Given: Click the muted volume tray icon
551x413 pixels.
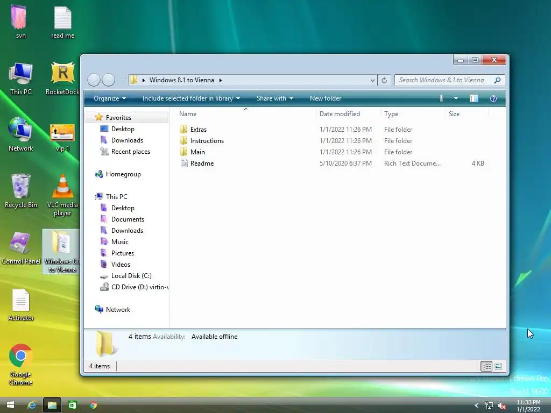Looking at the screenshot, I should point(502,405).
